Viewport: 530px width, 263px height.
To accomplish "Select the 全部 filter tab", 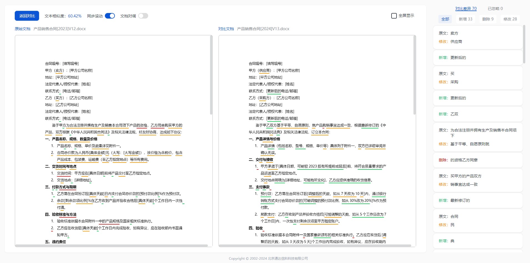I will [445, 19].
